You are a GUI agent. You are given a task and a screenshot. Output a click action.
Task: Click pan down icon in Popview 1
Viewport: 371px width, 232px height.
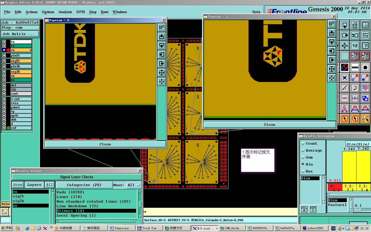click(332, 42)
